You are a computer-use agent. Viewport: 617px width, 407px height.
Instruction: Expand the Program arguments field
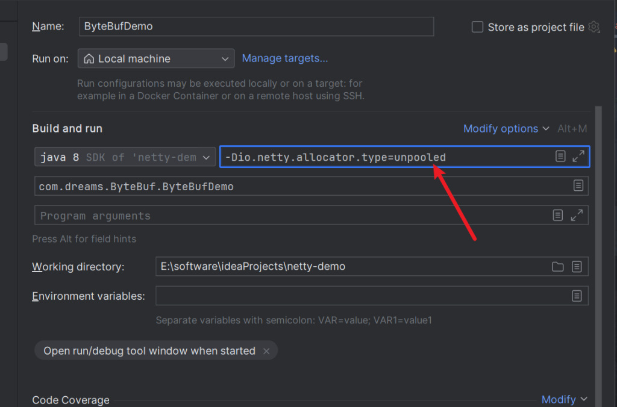pyautogui.click(x=577, y=215)
